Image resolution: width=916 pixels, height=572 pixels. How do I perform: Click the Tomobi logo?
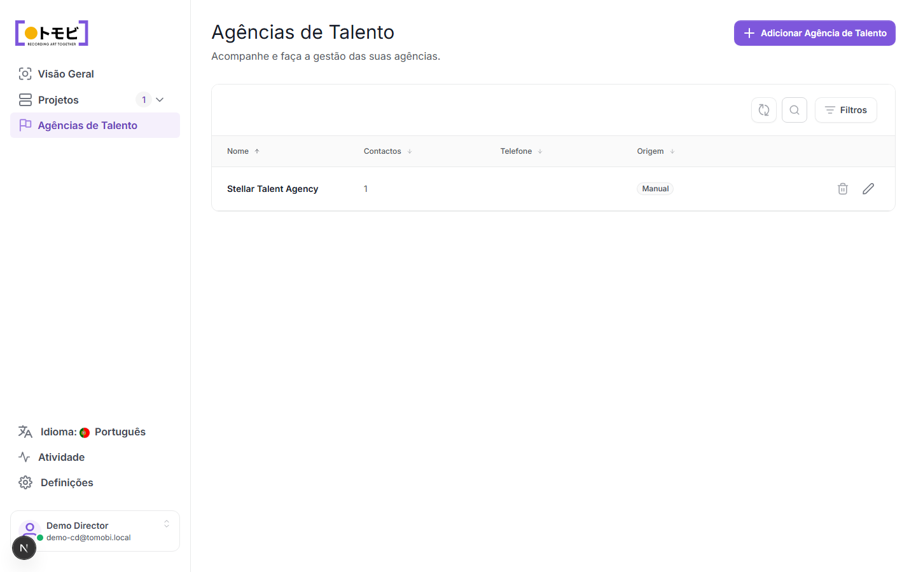52,33
